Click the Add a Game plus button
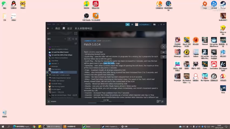The width and height of the screenshot is (230, 129). pos(49,101)
